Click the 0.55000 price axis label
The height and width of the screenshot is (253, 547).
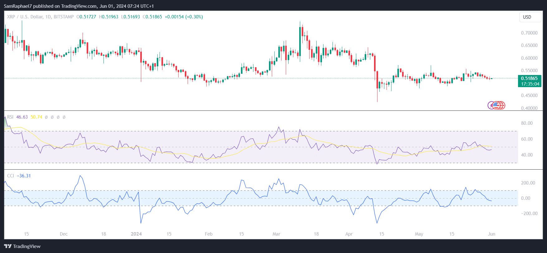point(529,71)
